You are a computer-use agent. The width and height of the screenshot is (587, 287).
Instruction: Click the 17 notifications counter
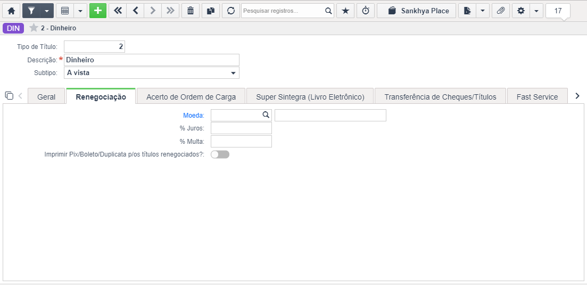(558, 11)
